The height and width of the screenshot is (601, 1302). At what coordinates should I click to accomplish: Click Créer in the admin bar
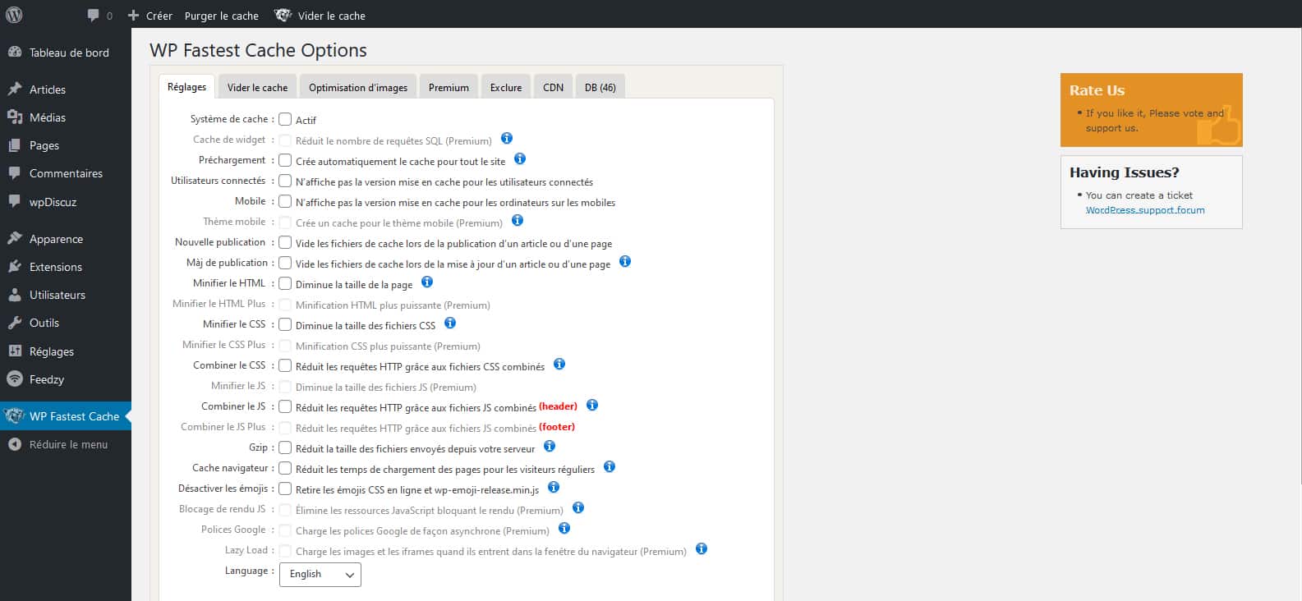(159, 16)
